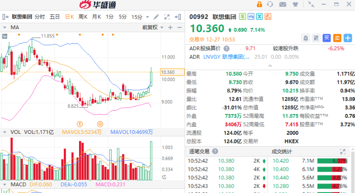Click the trade panel vertical scrollbar
355x193 pixels.
(353, 172)
